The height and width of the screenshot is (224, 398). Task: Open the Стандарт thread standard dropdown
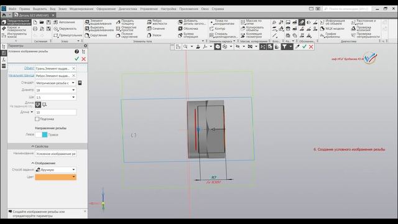coord(73,83)
